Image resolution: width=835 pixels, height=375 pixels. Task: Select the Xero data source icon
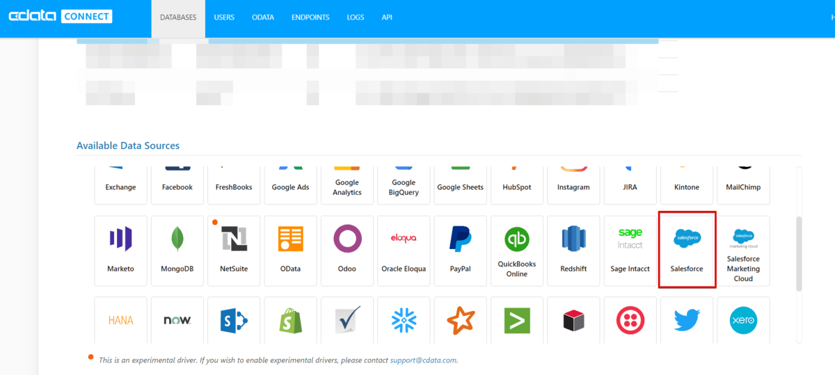point(743,320)
